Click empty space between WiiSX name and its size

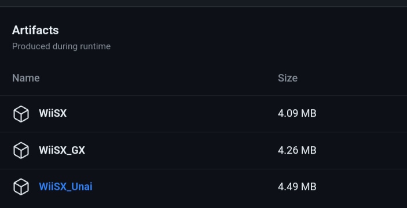(x=171, y=113)
